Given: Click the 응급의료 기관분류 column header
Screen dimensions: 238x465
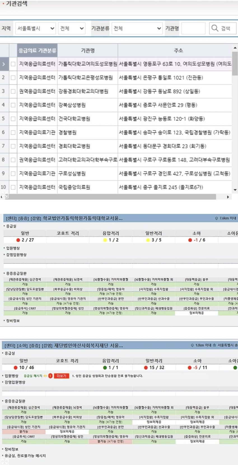Looking at the screenshot, I should coord(37,51).
